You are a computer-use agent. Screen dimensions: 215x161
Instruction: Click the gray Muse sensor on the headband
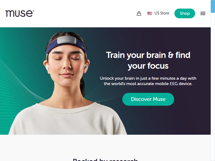pos(67,40)
